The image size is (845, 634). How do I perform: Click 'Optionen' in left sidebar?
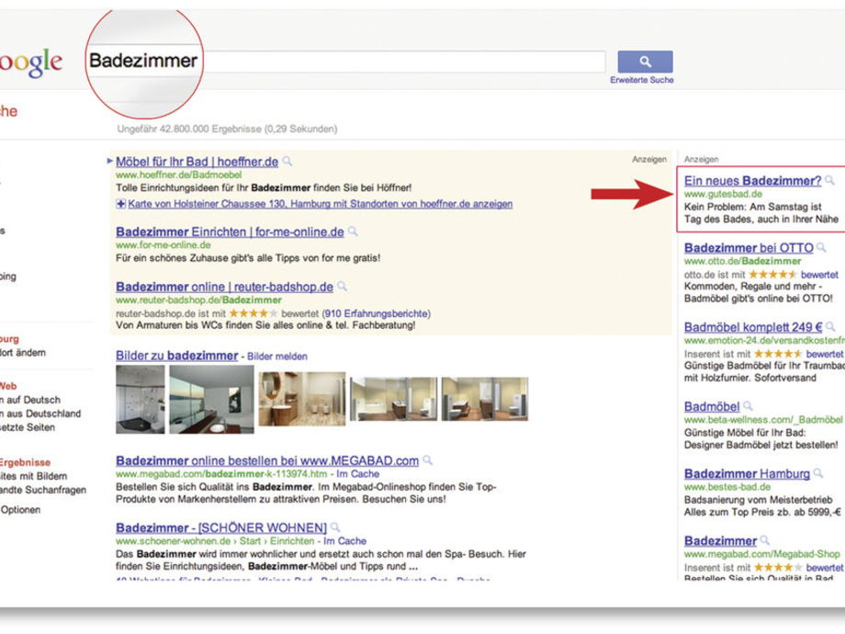pyautogui.click(x=20, y=509)
